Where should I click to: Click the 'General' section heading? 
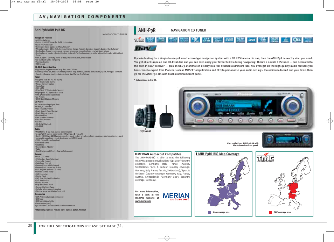38,154
